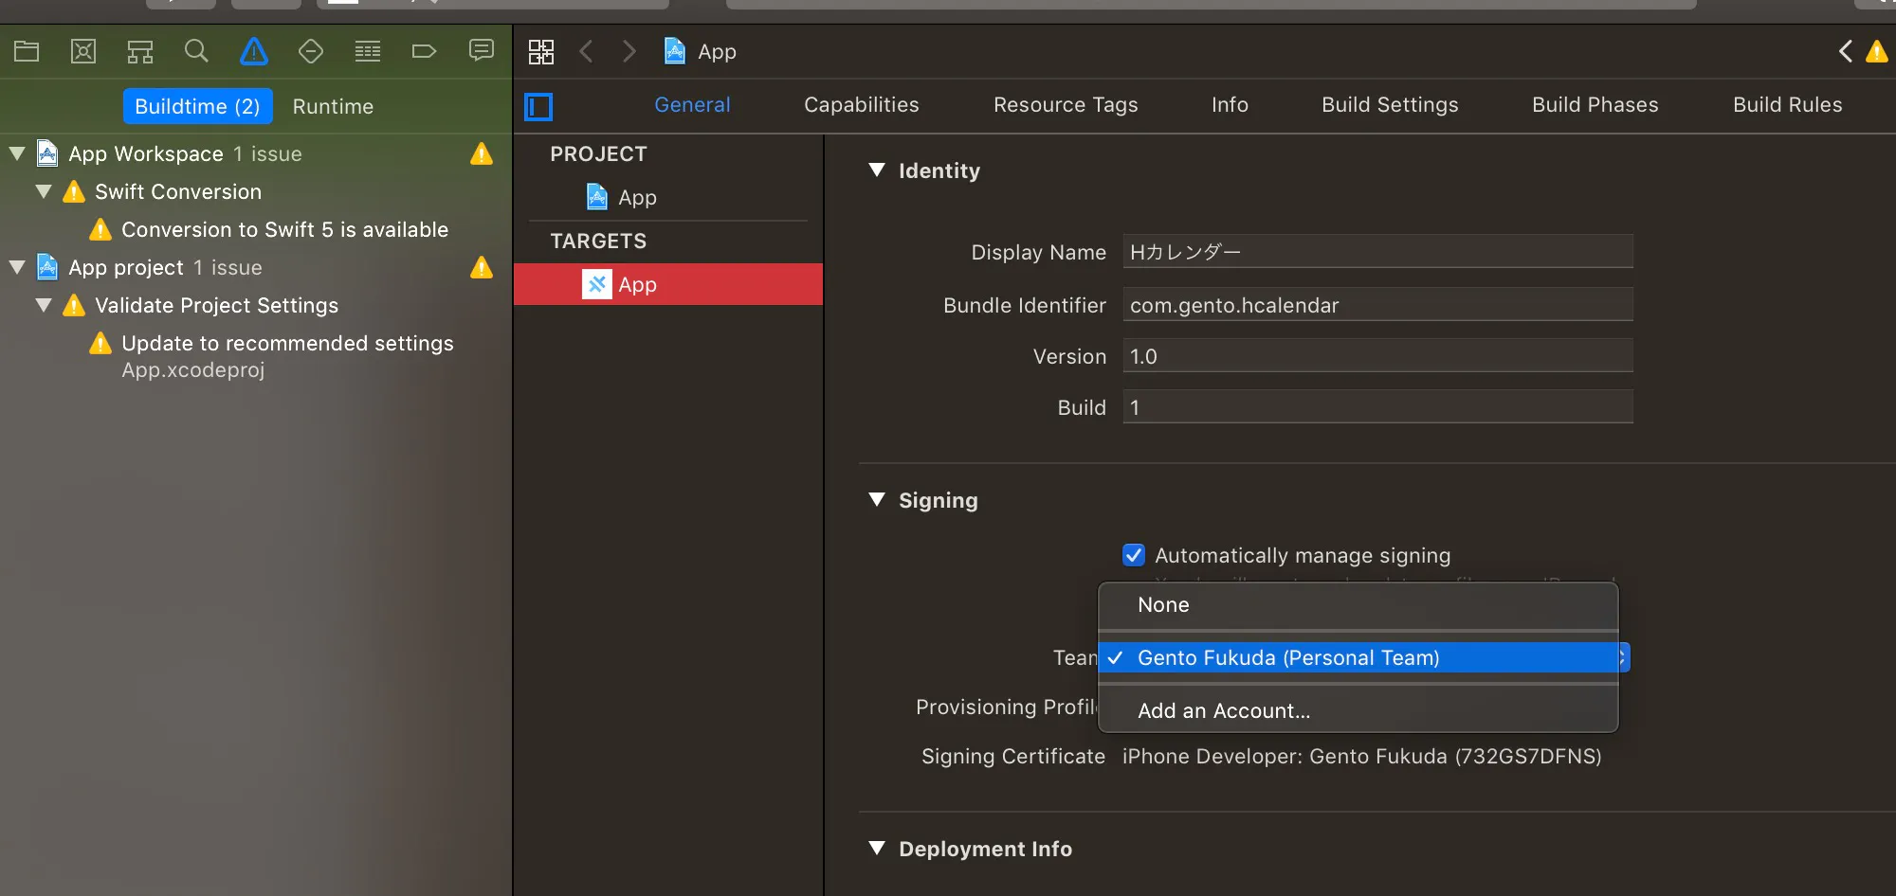Collapse the App project issue group
1896x896 pixels.
[17, 267]
